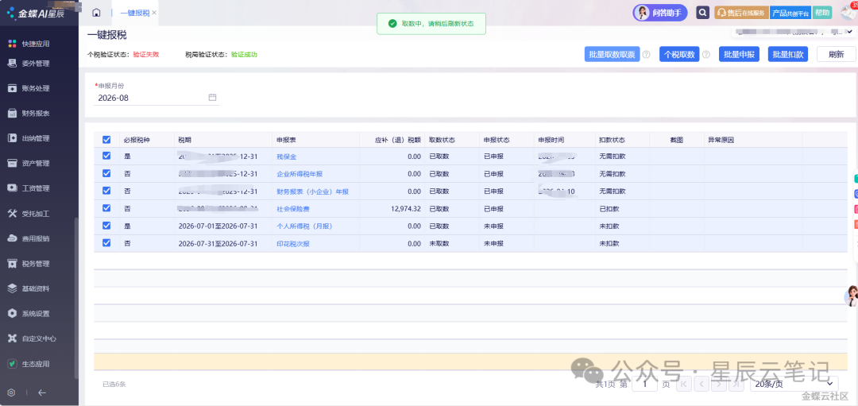Click 验证失败 status text
The height and width of the screenshot is (406, 858).
click(146, 55)
